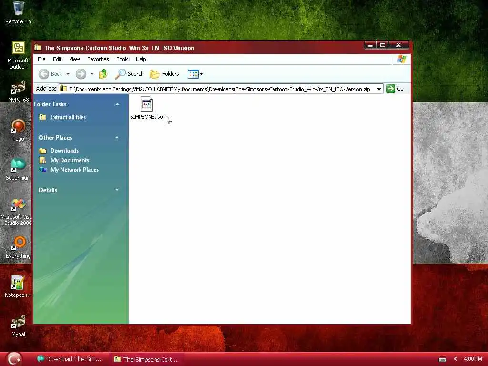
Task: Open the Help menu
Action: pyautogui.click(x=141, y=59)
